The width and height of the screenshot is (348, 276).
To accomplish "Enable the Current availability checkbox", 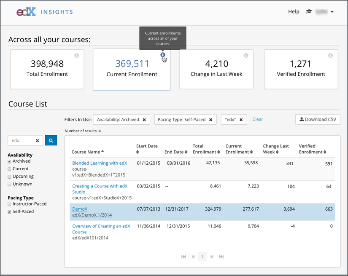I will click(x=10, y=169).
